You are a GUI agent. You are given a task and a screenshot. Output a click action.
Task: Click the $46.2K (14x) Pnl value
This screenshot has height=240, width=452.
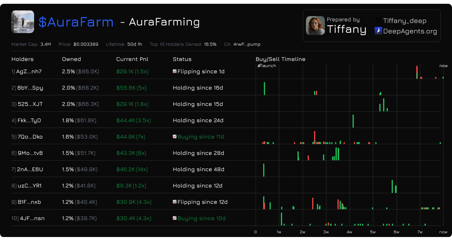point(132,169)
